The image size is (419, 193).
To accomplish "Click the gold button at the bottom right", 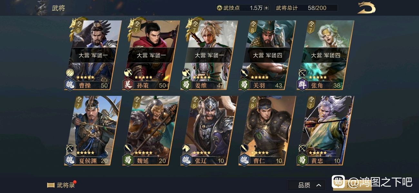I will point(352,185).
